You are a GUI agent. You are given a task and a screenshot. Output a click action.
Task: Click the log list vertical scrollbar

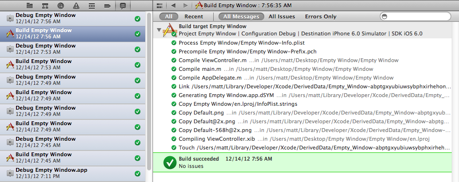pos(149,91)
